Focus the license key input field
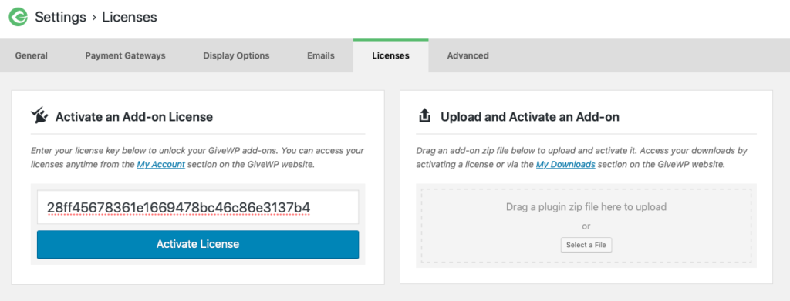Screen dimensions: 790x301 (198, 207)
